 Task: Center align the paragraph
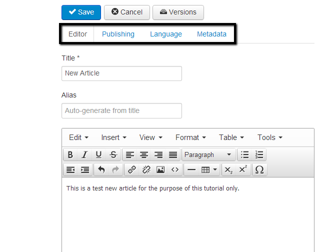[x=144, y=154]
